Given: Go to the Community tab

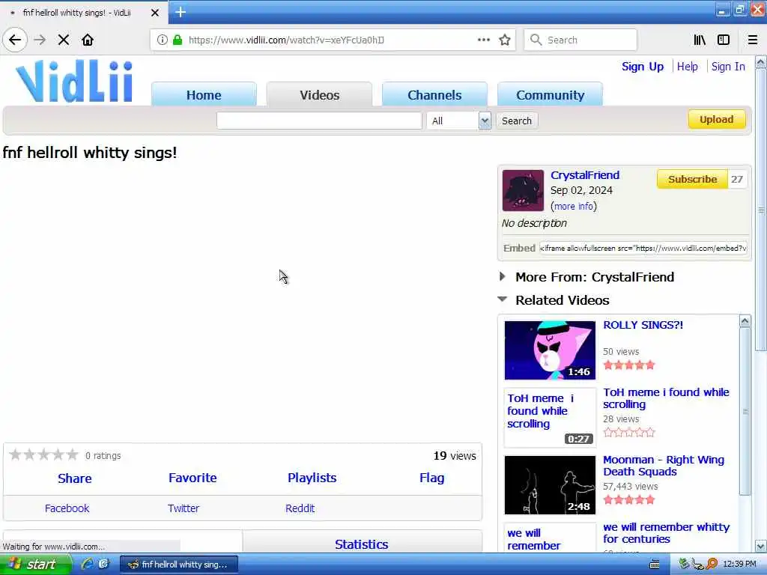Looking at the screenshot, I should tap(550, 94).
